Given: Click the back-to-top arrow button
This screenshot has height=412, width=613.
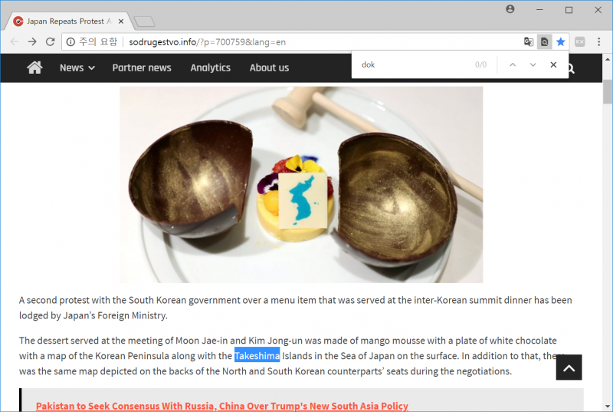Looking at the screenshot, I should [x=569, y=368].
